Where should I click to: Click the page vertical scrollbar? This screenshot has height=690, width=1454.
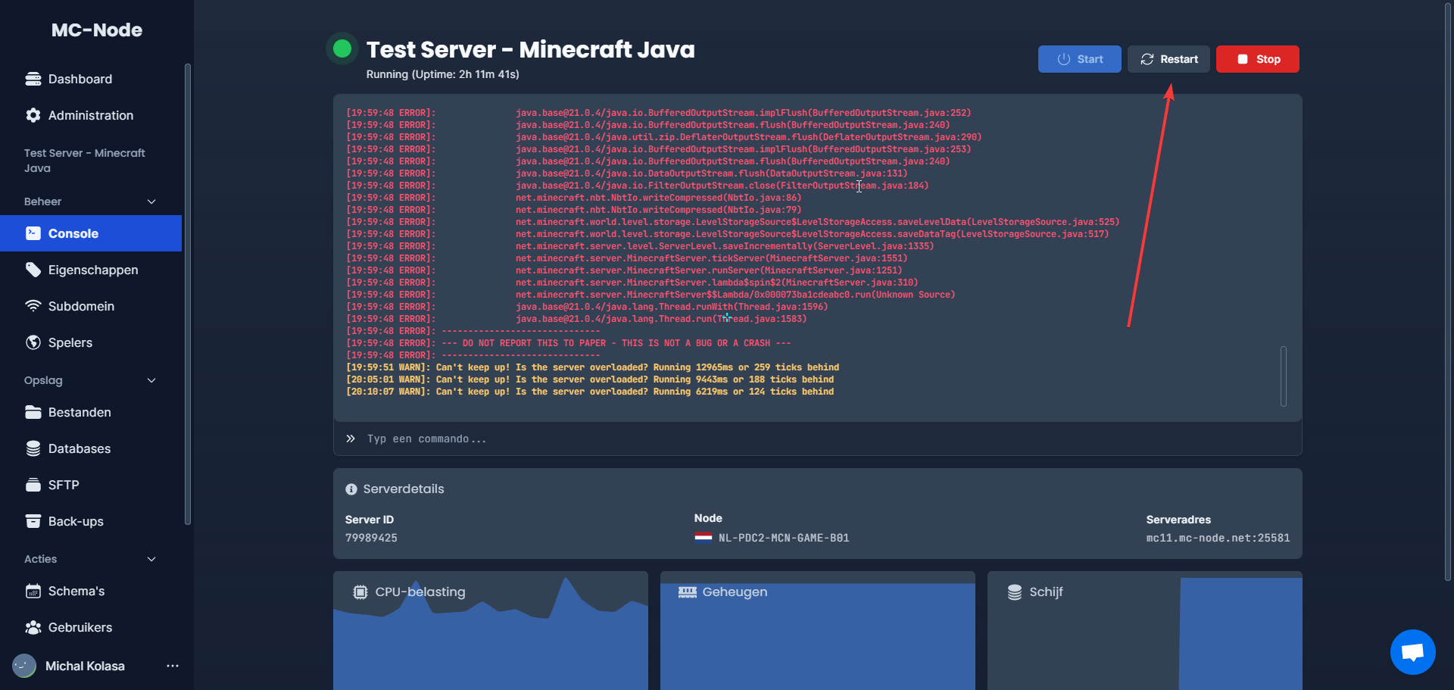click(x=1448, y=292)
